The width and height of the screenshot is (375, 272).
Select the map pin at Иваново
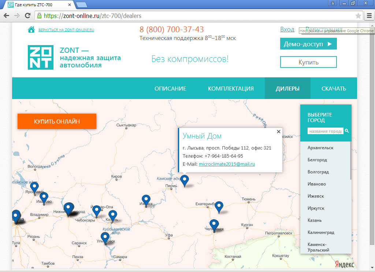tap(44, 198)
